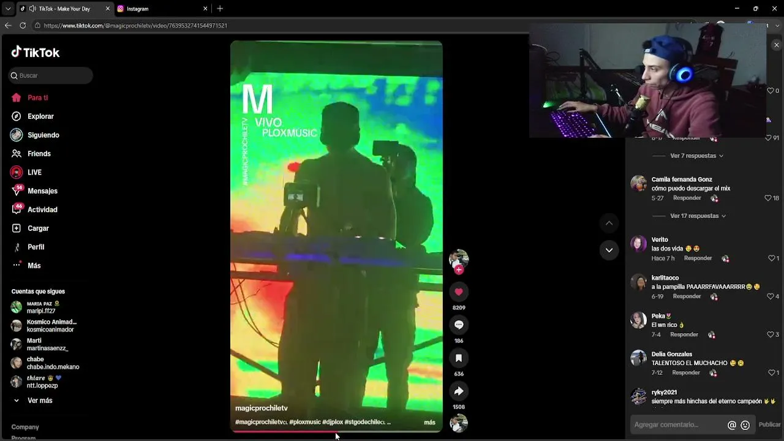Viewport: 784px width, 441px height.
Task: Click the Agregar comentario field
Action: point(679,424)
